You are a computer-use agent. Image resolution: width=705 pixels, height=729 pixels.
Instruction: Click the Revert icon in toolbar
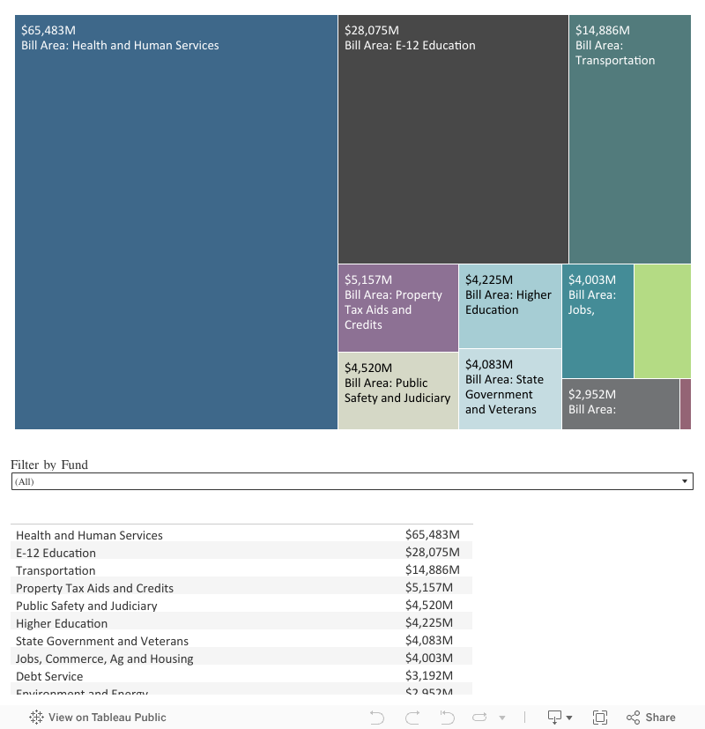point(448,718)
